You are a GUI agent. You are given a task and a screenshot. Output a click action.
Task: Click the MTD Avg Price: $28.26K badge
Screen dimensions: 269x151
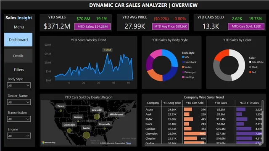tap(170, 26)
